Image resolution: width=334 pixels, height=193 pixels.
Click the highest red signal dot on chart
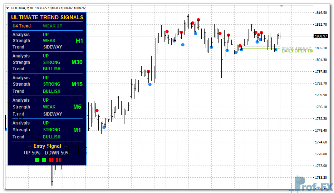point(198,20)
